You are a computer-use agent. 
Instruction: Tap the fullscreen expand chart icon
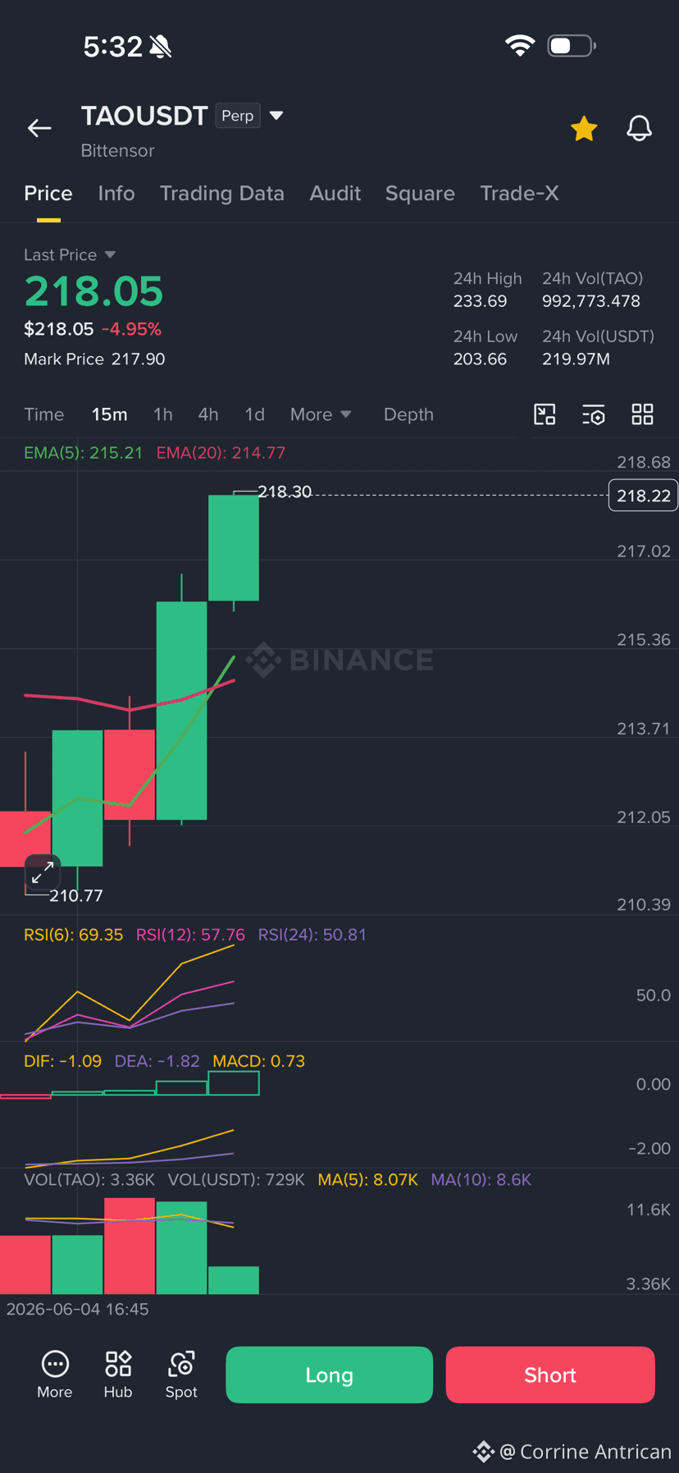coord(43,872)
